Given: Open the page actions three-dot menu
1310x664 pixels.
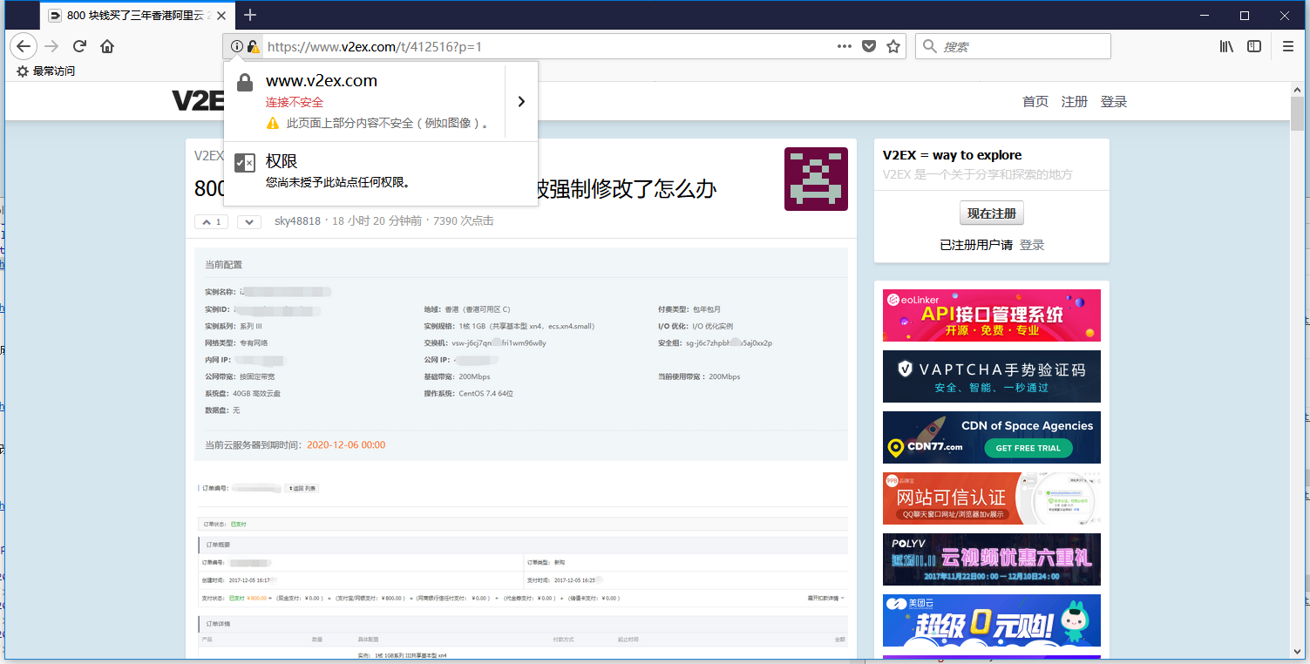Looking at the screenshot, I should pyautogui.click(x=844, y=46).
